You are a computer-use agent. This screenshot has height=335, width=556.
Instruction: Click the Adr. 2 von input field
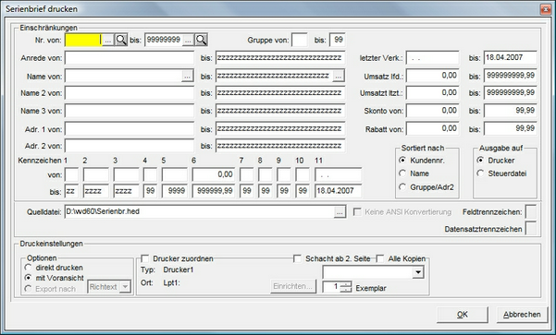click(x=130, y=146)
